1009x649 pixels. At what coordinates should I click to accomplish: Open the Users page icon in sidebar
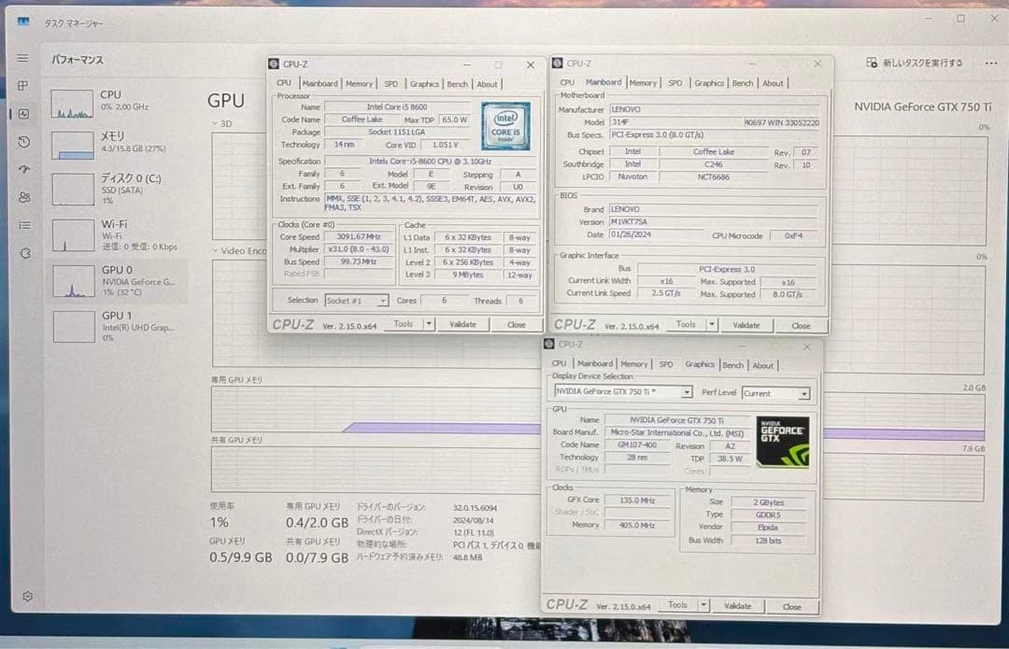tap(23, 195)
